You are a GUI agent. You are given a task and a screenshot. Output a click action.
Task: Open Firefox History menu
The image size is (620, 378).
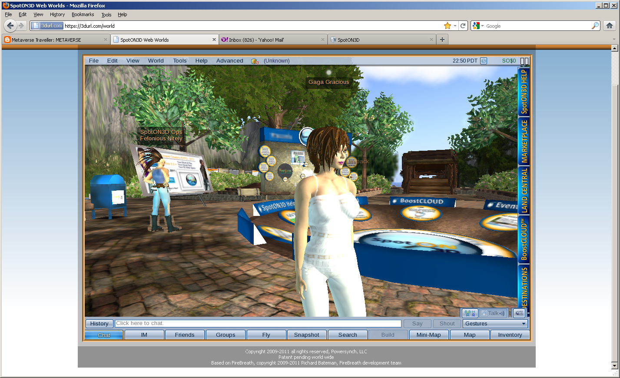tap(57, 14)
